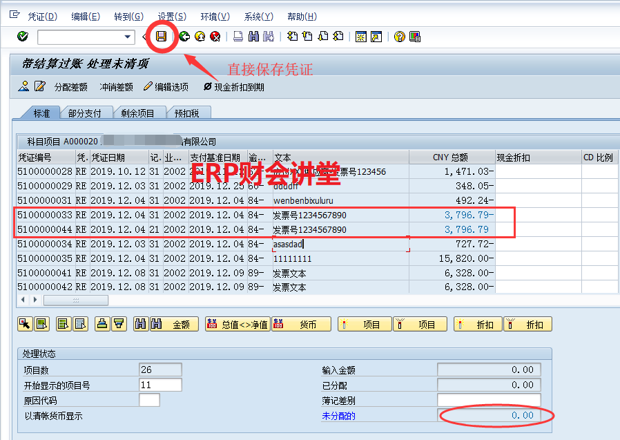Click the red Cancel icon in toolbar

[x=215, y=37]
